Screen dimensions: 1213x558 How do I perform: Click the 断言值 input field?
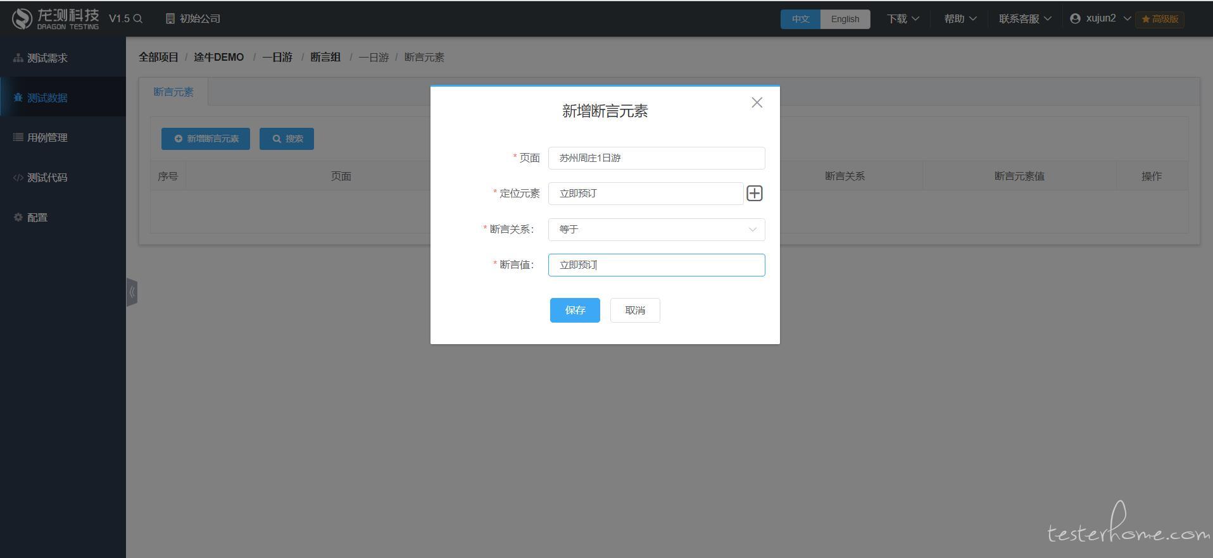[x=657, y=265]
